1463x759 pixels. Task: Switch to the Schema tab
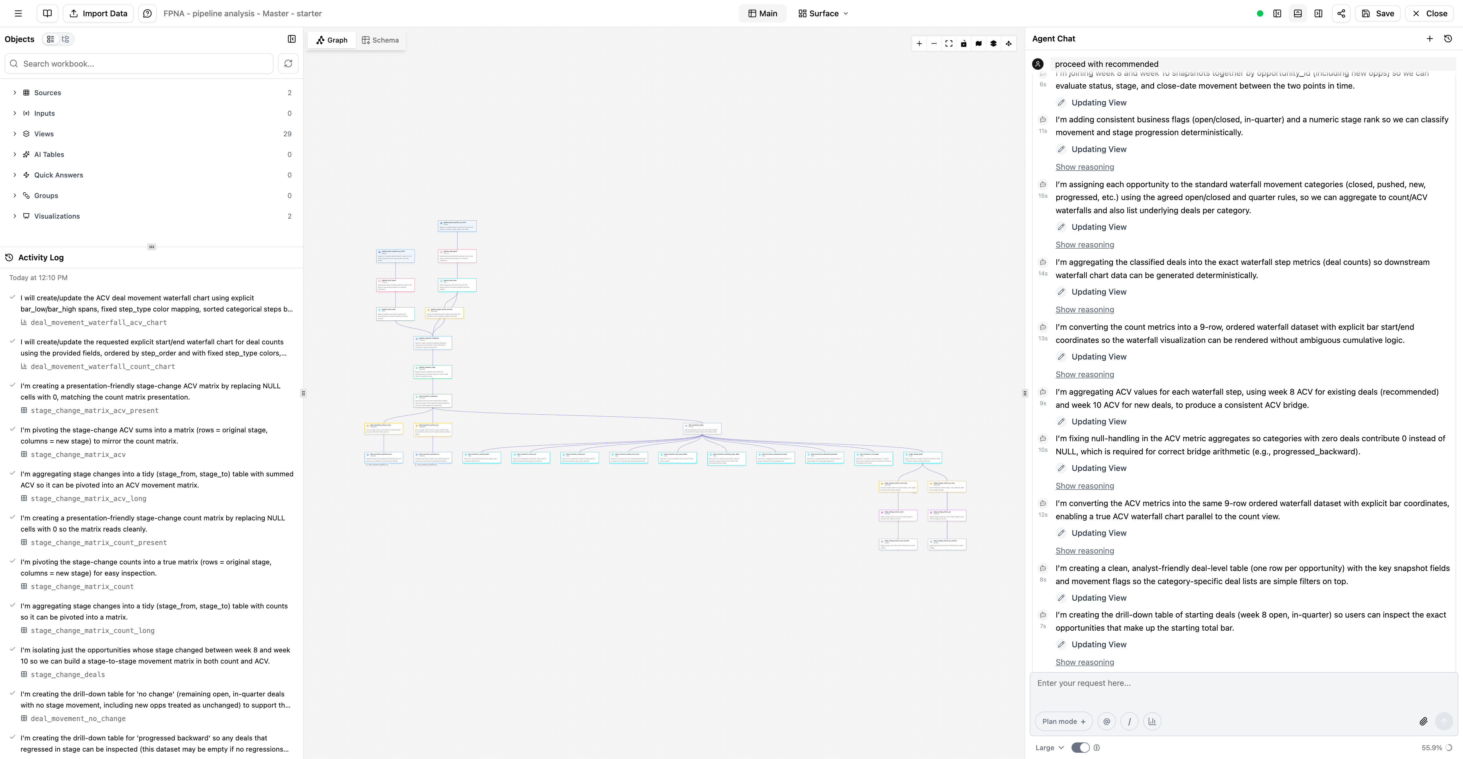click(380, 40)
